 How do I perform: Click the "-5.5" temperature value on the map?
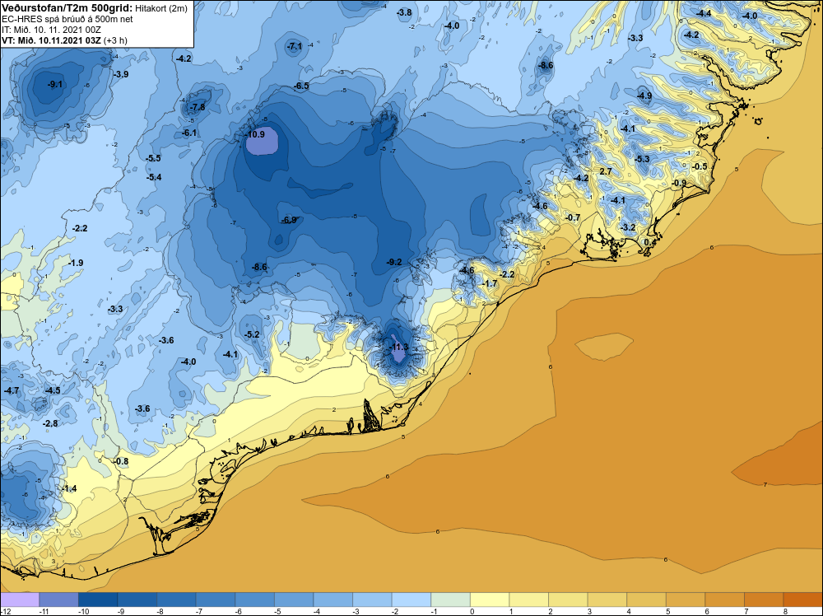click(x=153, y=158)
